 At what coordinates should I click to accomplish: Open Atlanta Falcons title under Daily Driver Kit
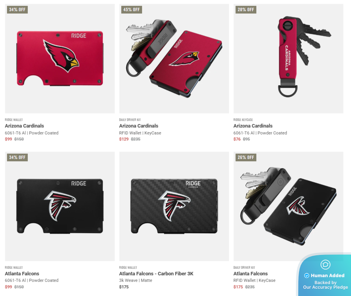(x=251, y=273)
